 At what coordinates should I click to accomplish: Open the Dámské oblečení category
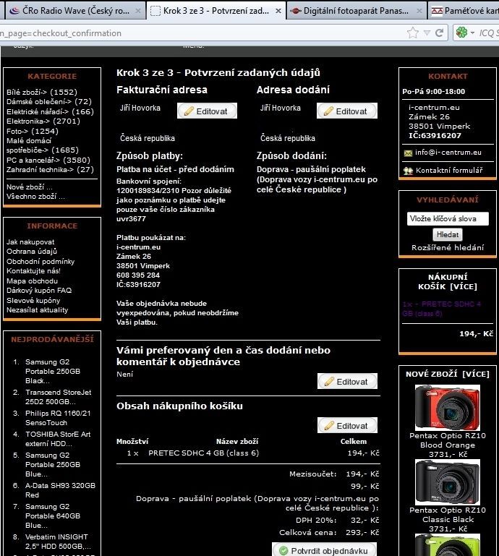click(x=49, y=102)
